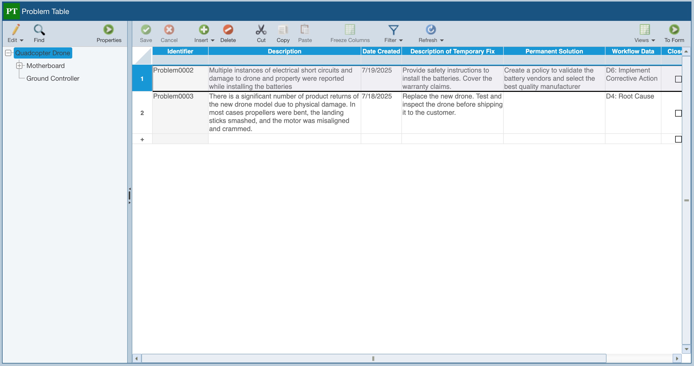This screenshot has width=694, height=366.
Task: Click the Refresh icon
Action: click(x=430, y=30)
